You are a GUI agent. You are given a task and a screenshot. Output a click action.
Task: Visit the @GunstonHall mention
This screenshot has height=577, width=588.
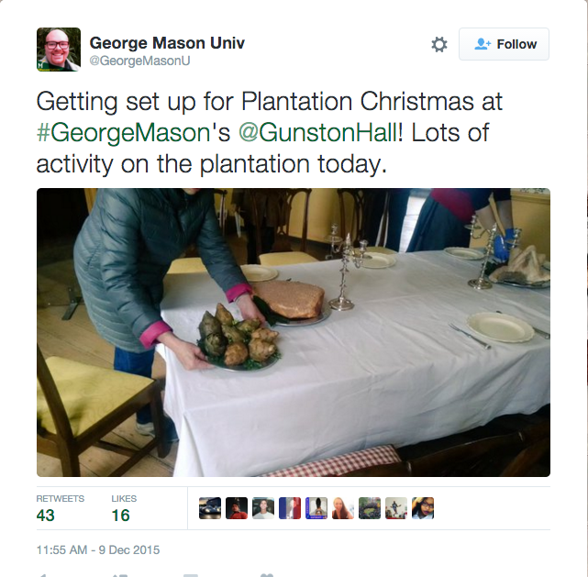pos(317,132)
